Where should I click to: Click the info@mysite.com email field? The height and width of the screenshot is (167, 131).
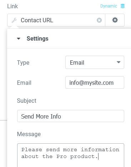(x=95, y=83)
